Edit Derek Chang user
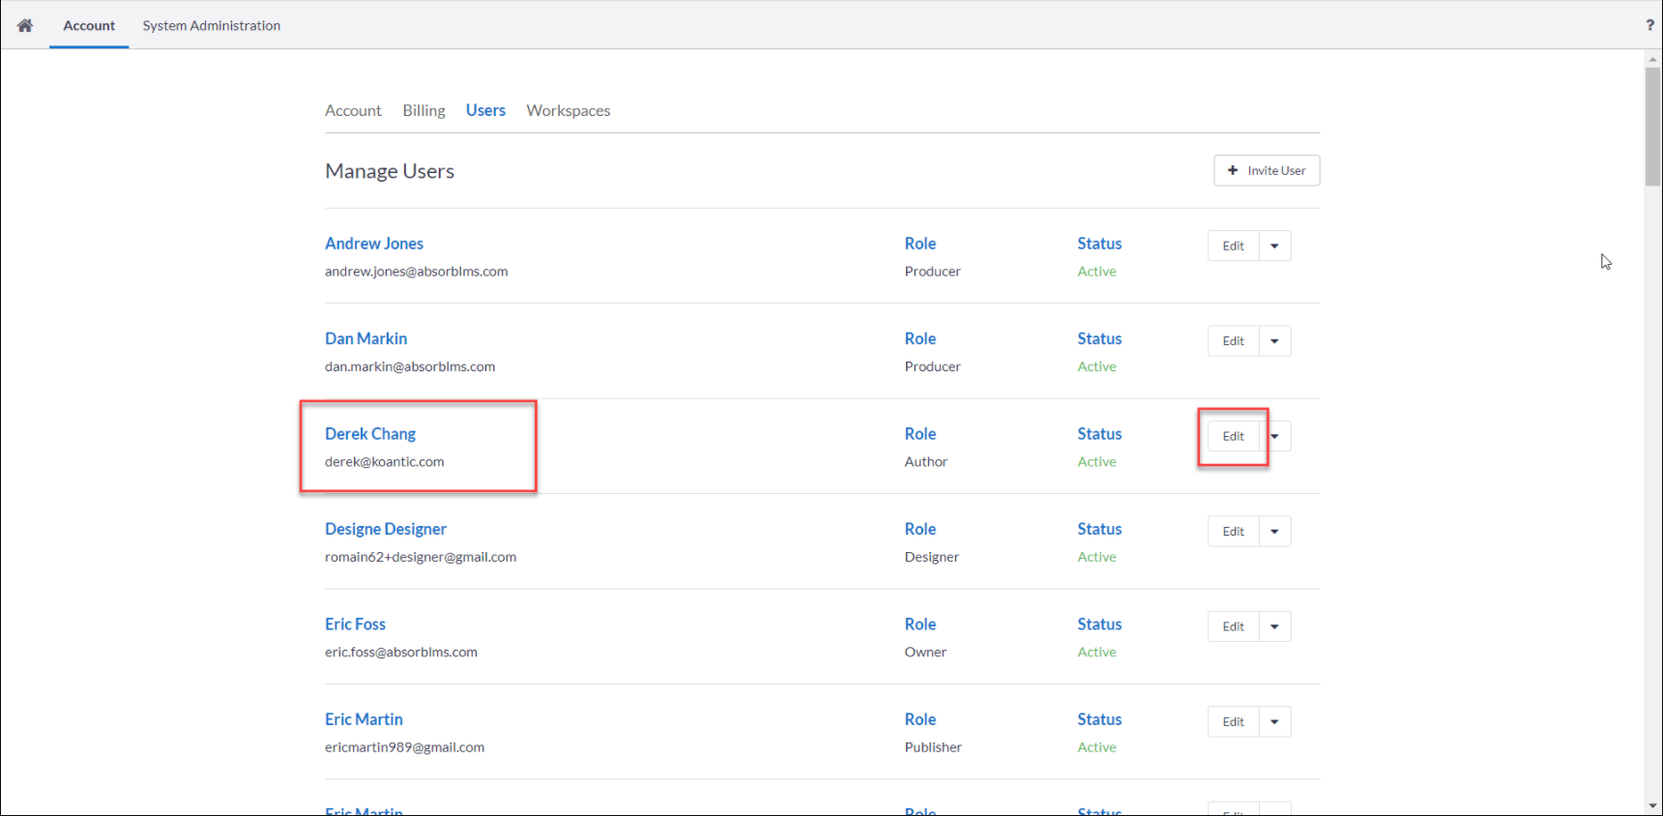1663x816 pixels. [x=1234, y=436]
